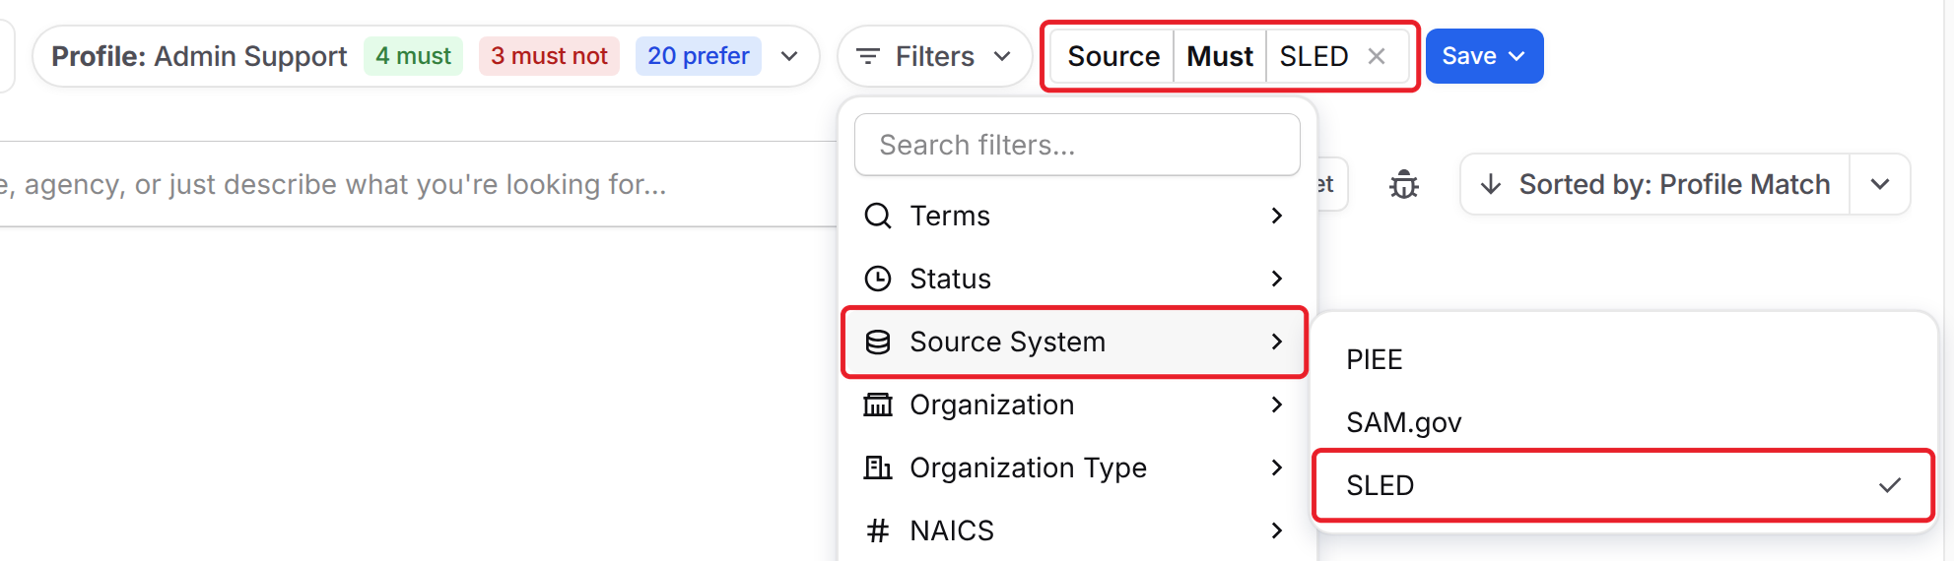Select the SAM.gov source option
Image resolution: width=1954 pixels, height=561 pixels.
1623,422
